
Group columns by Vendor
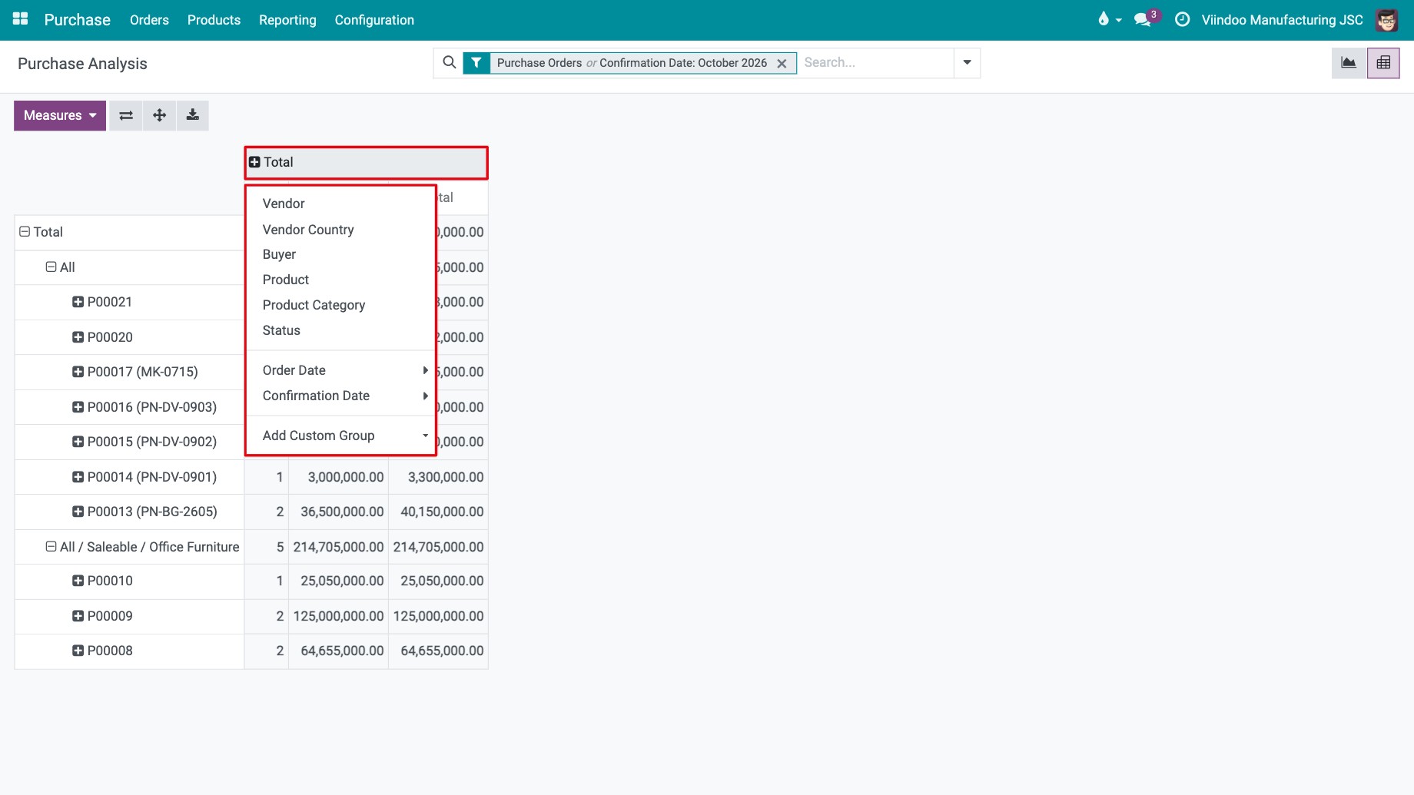340,204
